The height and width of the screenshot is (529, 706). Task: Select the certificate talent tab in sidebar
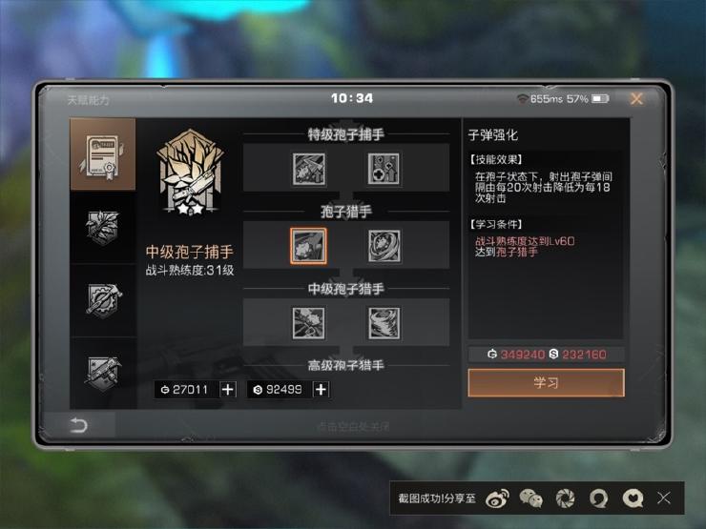103,154
